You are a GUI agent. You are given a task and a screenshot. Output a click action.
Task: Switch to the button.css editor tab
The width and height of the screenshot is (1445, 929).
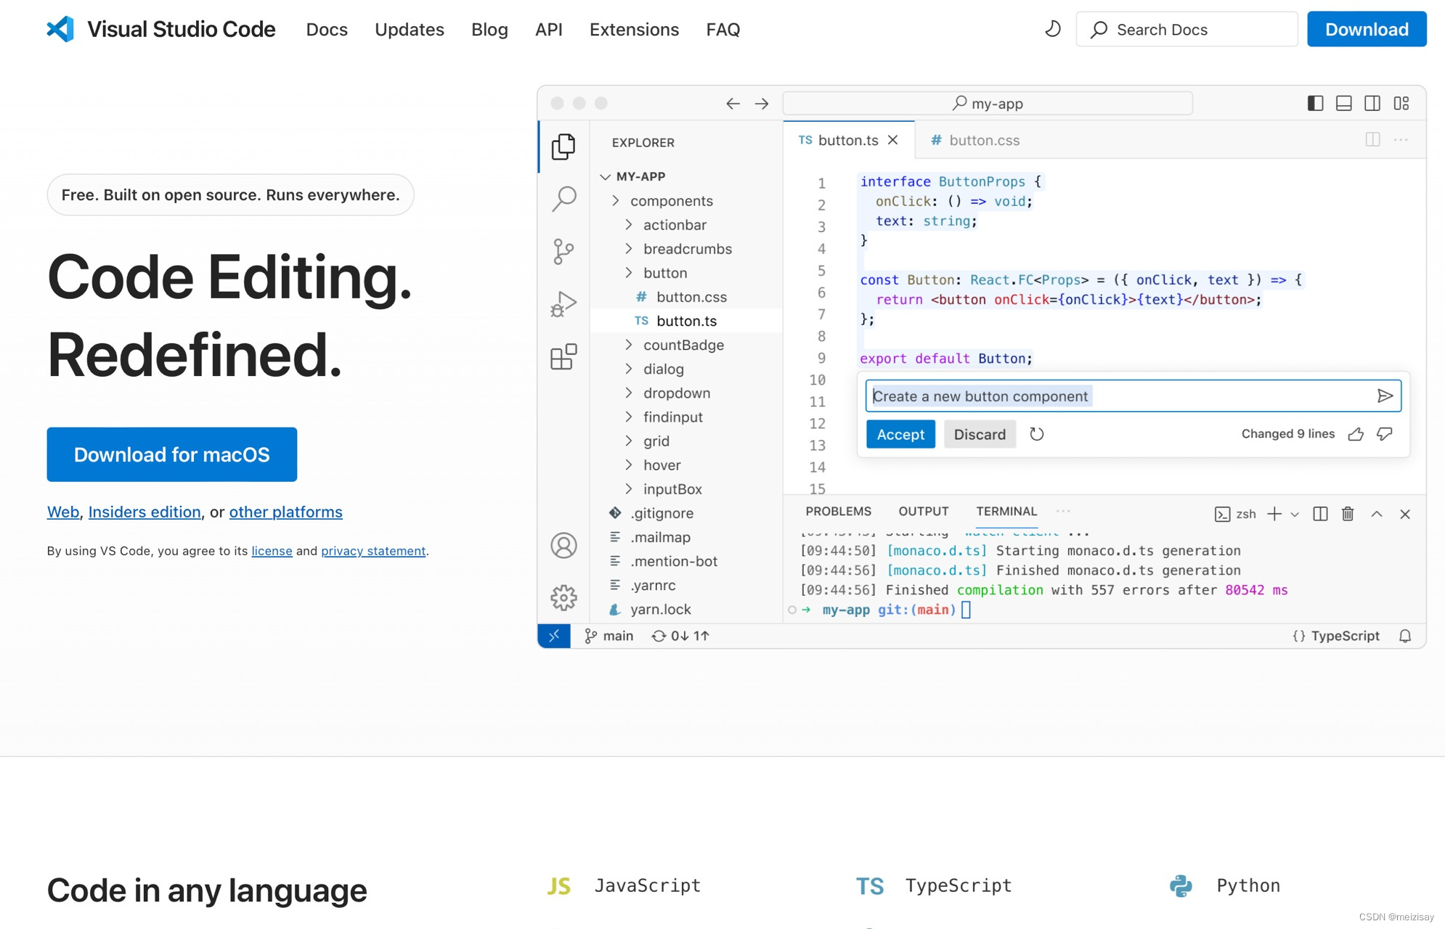point(974,140)
